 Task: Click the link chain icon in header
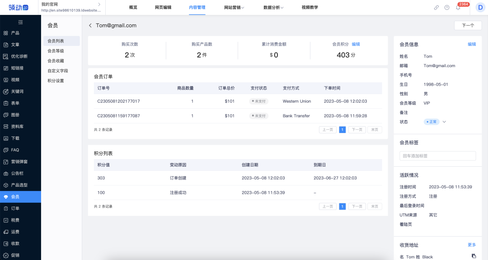point(436,8)
